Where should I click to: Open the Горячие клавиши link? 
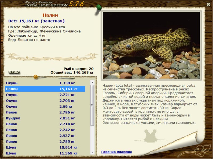tap(116, 152)
